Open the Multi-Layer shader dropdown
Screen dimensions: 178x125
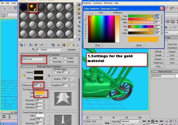click(x=43, y=59)
